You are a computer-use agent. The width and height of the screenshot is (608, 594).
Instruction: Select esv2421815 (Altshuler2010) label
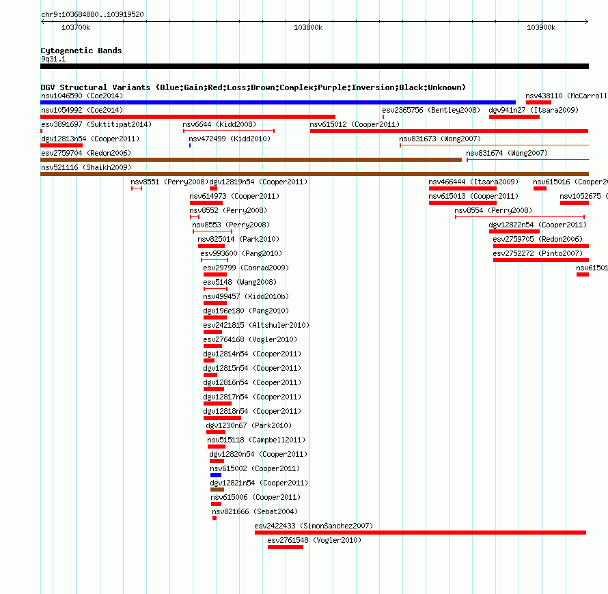[256, 325]
